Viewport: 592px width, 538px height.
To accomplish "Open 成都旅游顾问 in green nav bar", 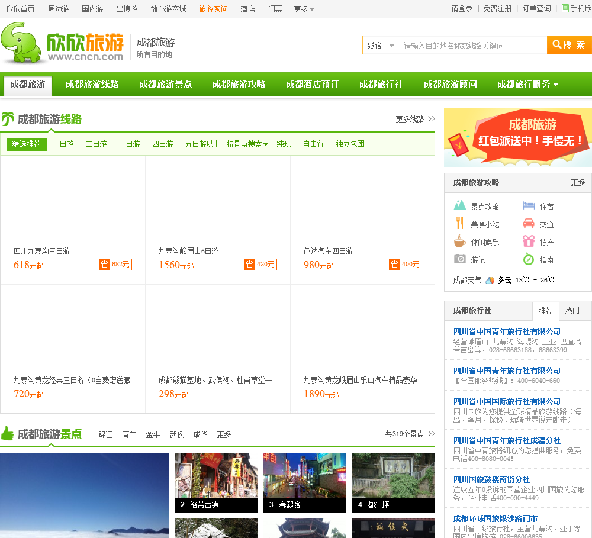I will tap(450, 84).
